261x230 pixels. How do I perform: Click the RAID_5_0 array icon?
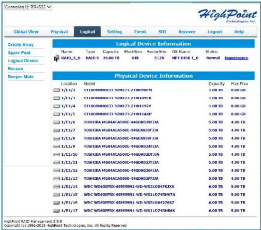(x=57, y=58)
